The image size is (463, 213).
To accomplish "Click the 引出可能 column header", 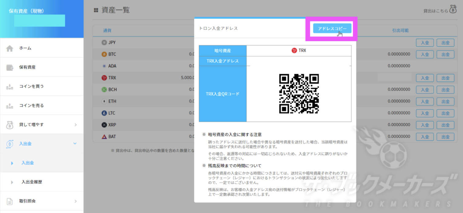I will [400, 31].
